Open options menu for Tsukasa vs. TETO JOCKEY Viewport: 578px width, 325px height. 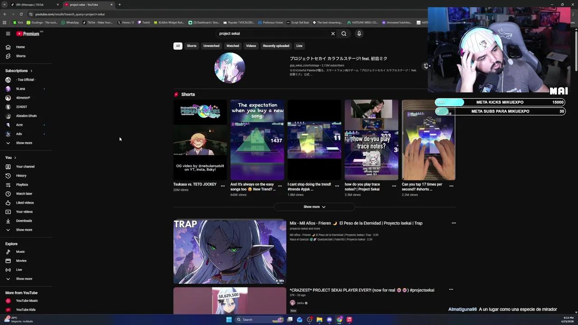pos(223,186)
